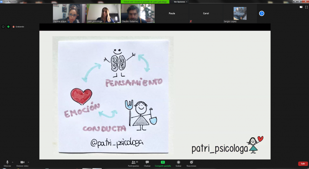Toggle the view layout icon top right
Viewport: 309px width, 169px height.
pyautogui.click(x=301, y=7)
